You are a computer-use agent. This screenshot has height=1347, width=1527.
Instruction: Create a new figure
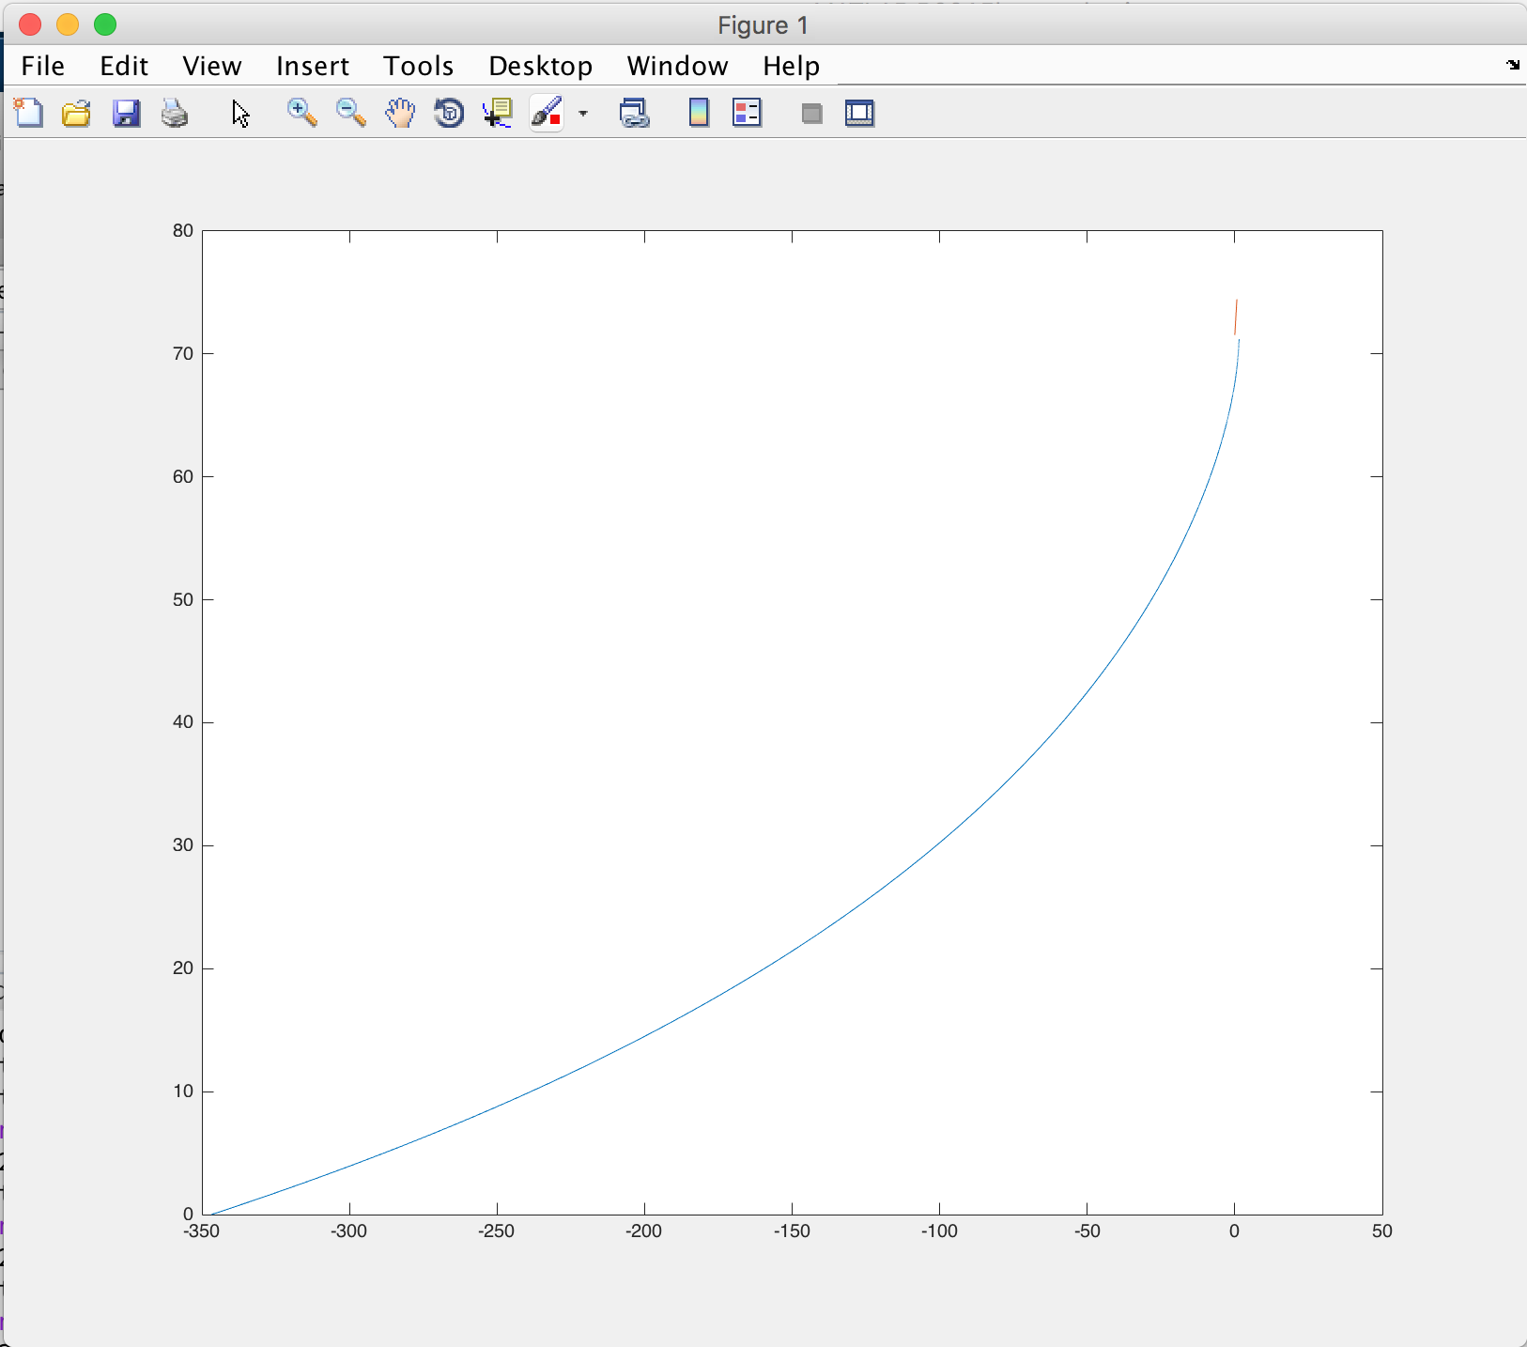(x=28, y=113)
